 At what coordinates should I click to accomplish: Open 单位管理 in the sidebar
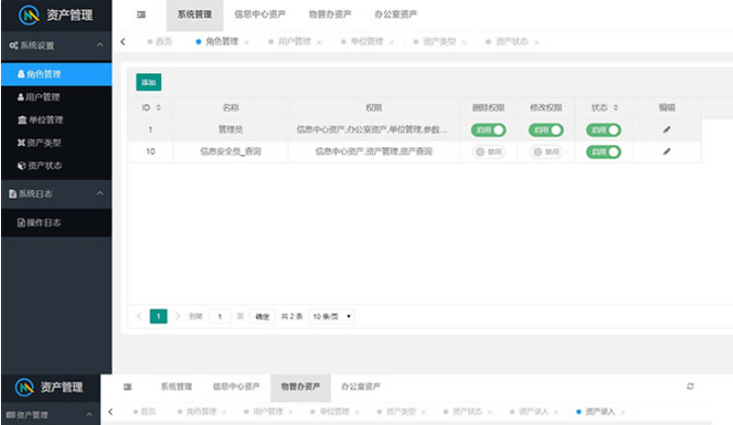pos(56,120)
